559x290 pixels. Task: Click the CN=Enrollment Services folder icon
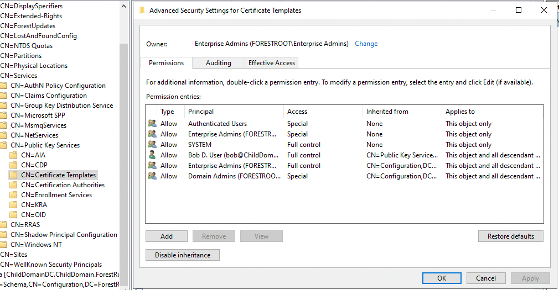pyautogui.click(x=14, y=195)
